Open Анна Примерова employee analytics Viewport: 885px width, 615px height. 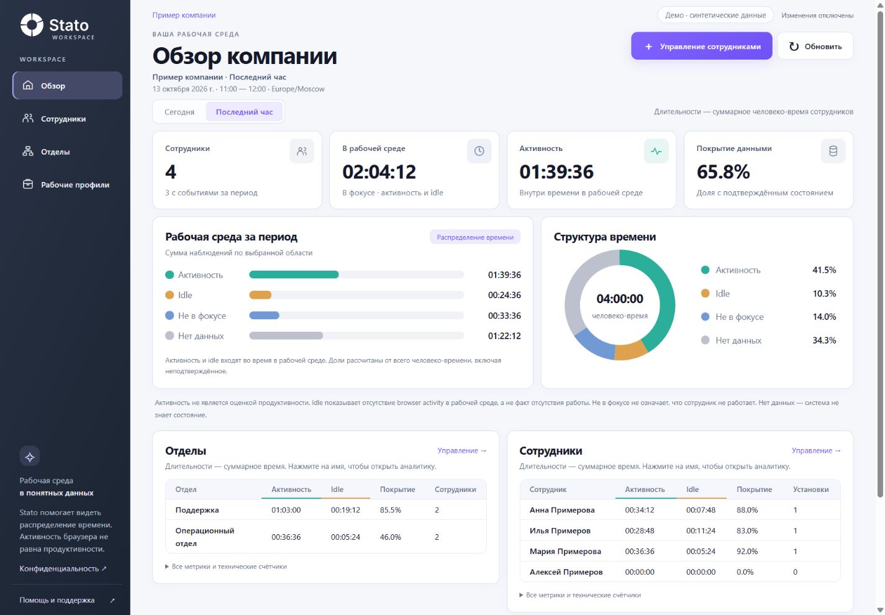pos(562,510)
